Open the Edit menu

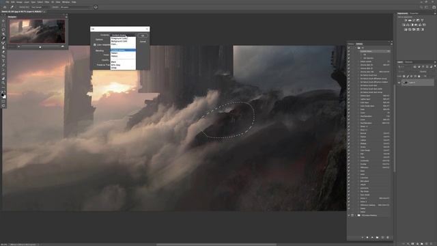tap(13, 2)
